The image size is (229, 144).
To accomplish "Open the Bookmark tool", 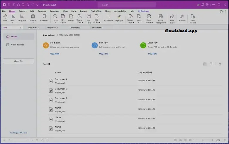I will [44, 18].
